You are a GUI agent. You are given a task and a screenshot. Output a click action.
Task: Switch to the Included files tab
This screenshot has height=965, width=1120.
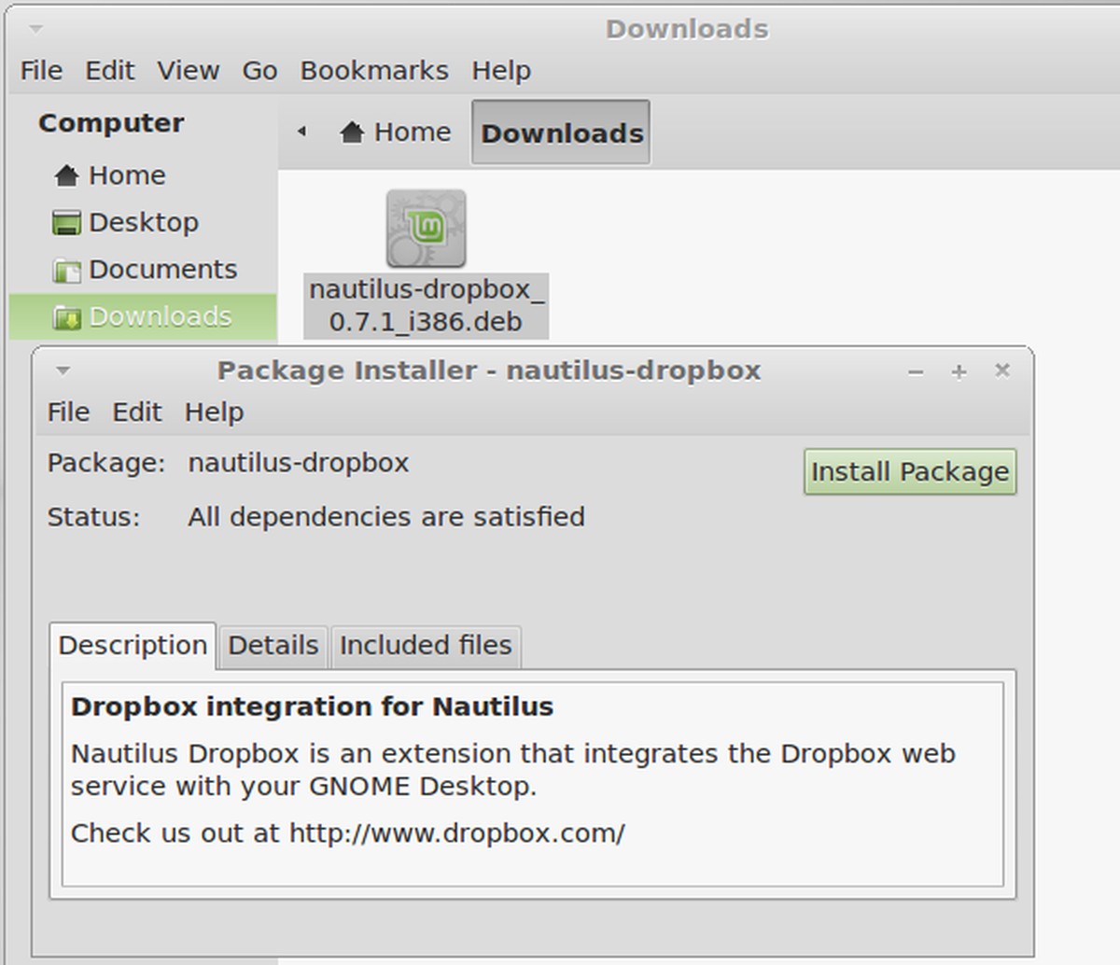[426, 645]
